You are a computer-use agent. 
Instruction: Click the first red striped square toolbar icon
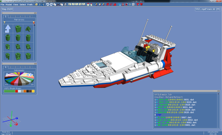[108, 4]
